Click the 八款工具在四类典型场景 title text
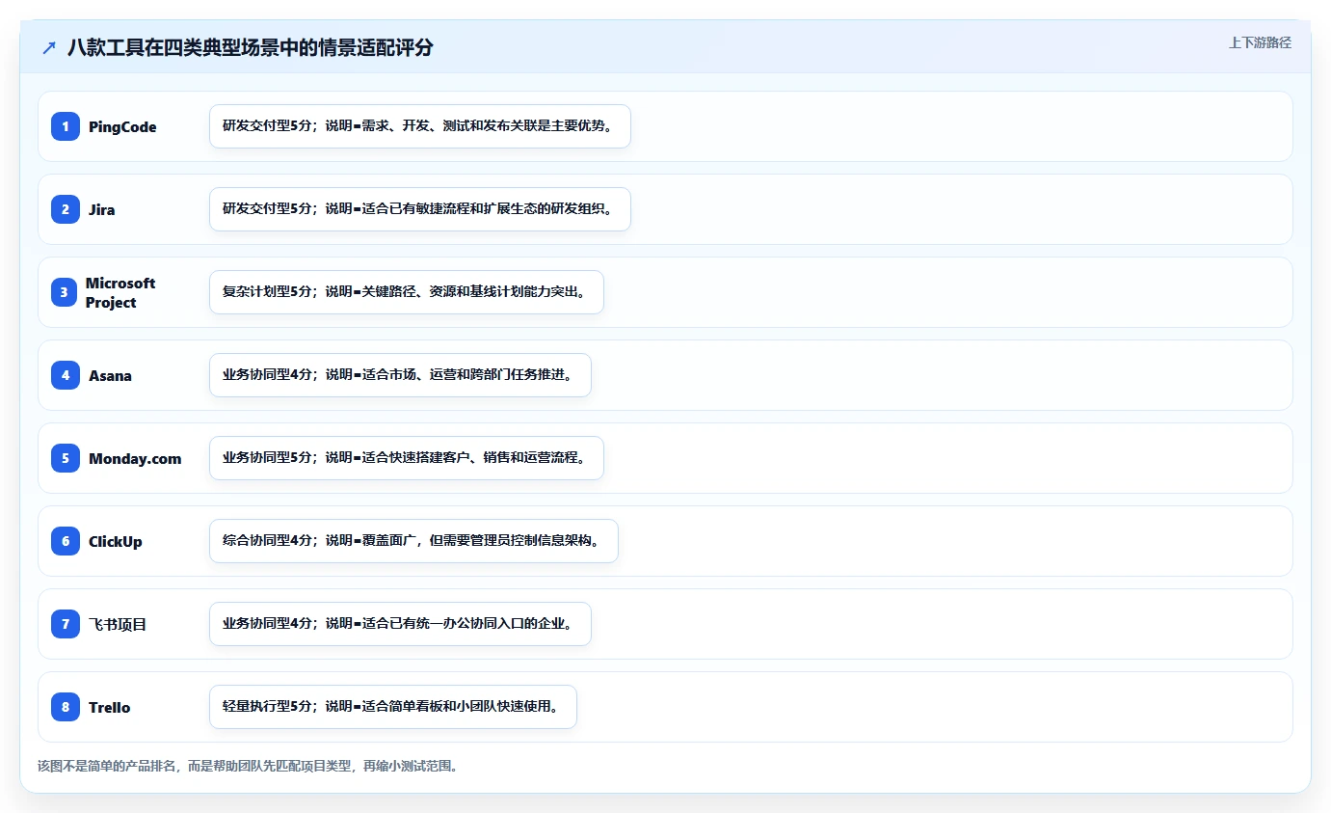The image size is (1331, 813). (251, 47)
